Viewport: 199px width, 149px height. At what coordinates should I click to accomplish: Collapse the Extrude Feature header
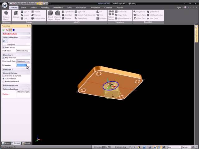[x=29, y=34]
